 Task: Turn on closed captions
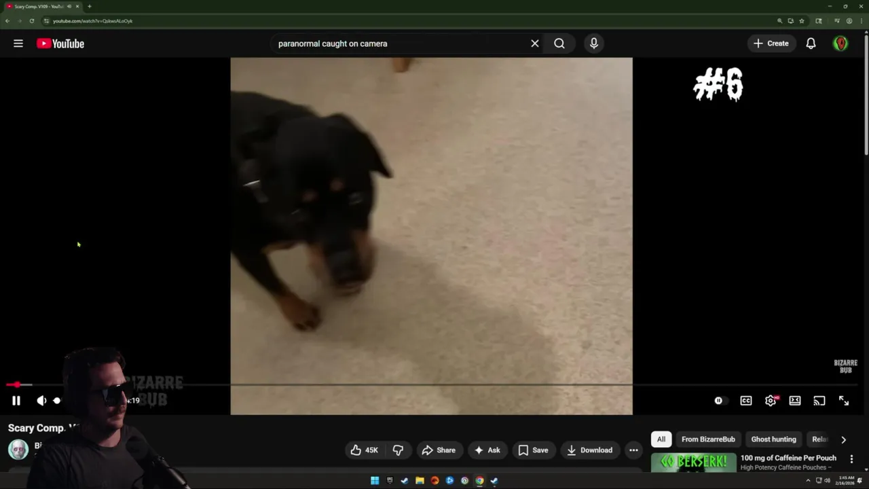coord(746,401)
